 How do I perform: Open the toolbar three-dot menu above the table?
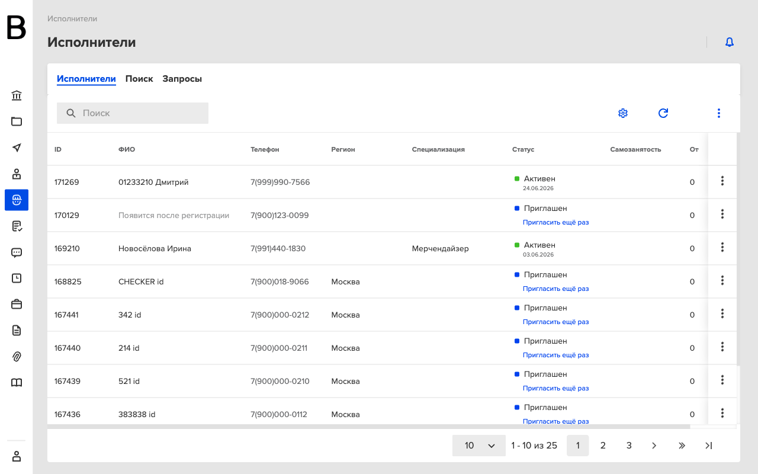[x=719, y=113]
